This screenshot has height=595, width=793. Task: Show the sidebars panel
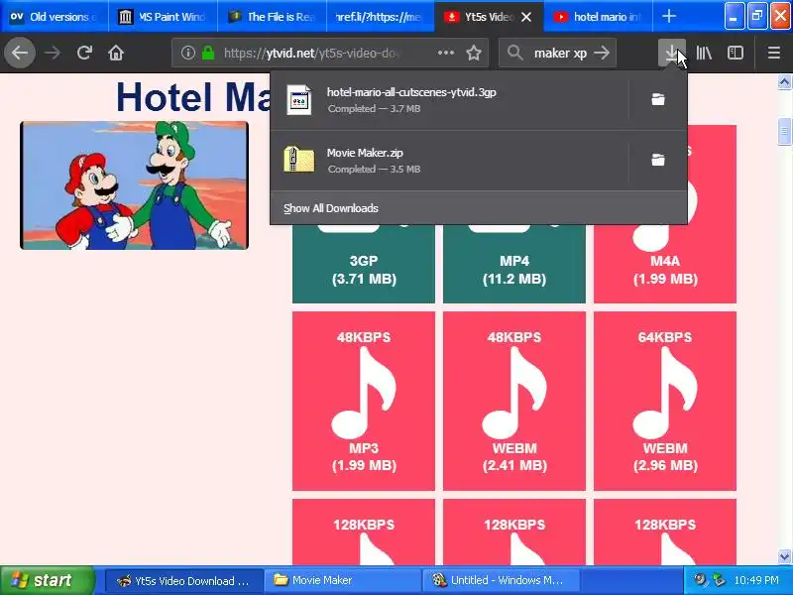pyautogui.click(x=735, y=53)
